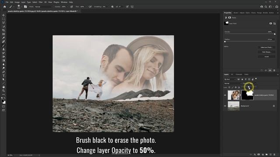Click the Select and Mask button
This screenshot has width=280, height=157.
pos(266,48)
